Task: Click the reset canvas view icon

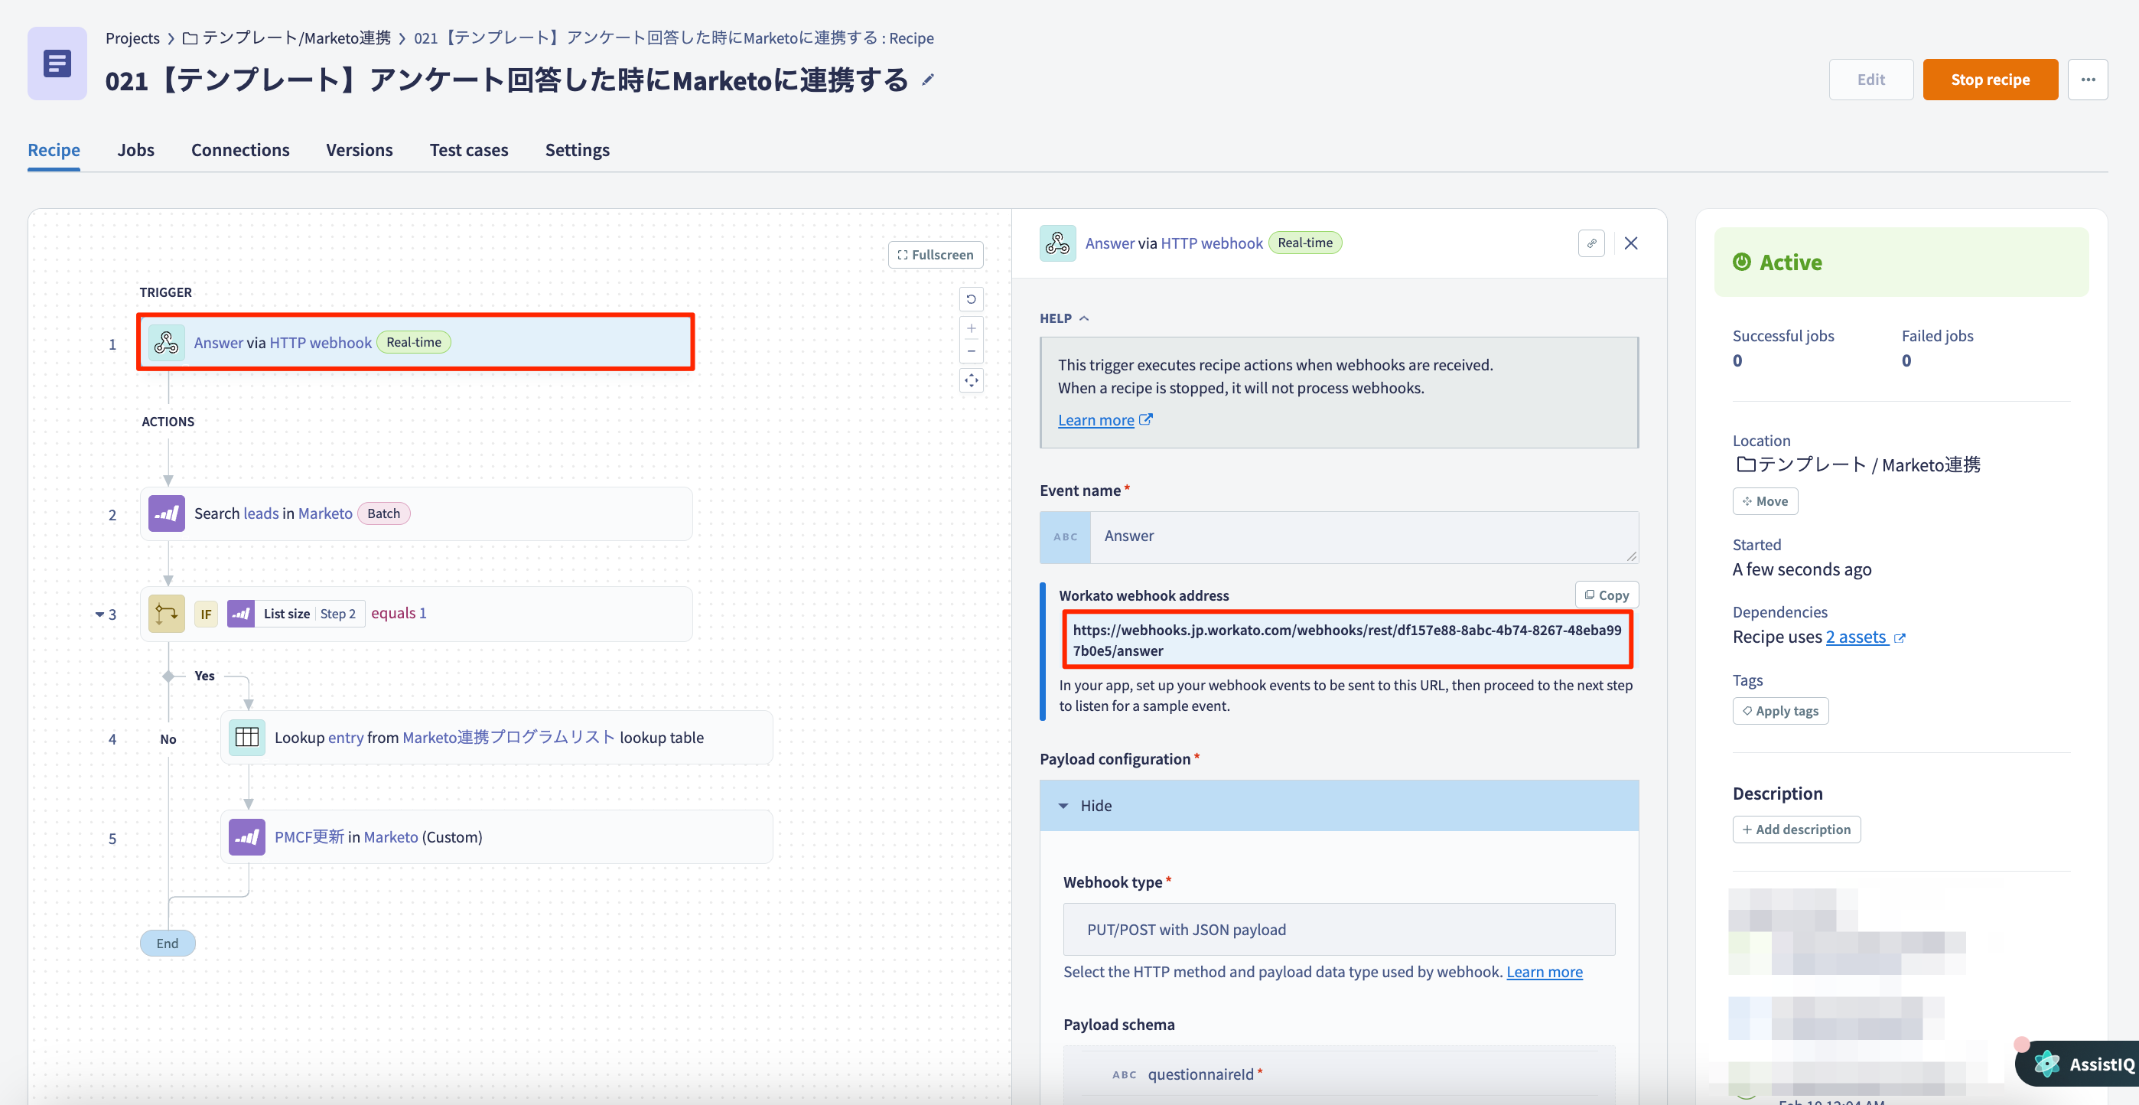Action: pos(971,299)
